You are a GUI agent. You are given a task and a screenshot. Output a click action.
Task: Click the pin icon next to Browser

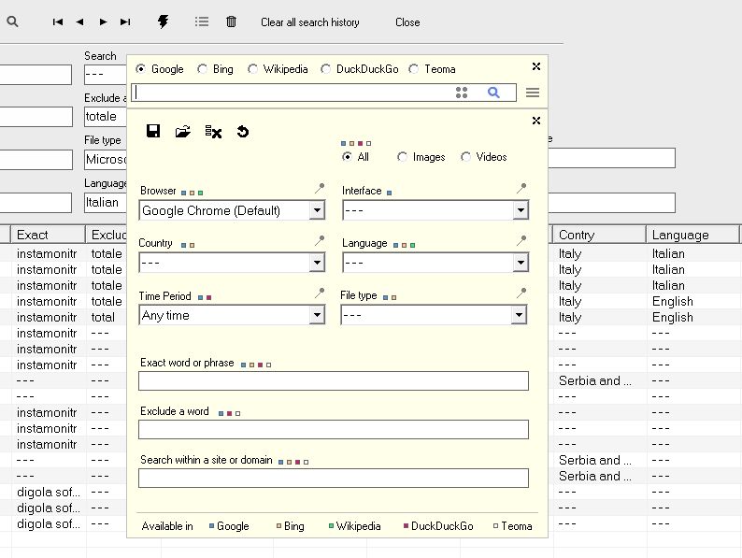pyautogui.click(x=320, y=189)
